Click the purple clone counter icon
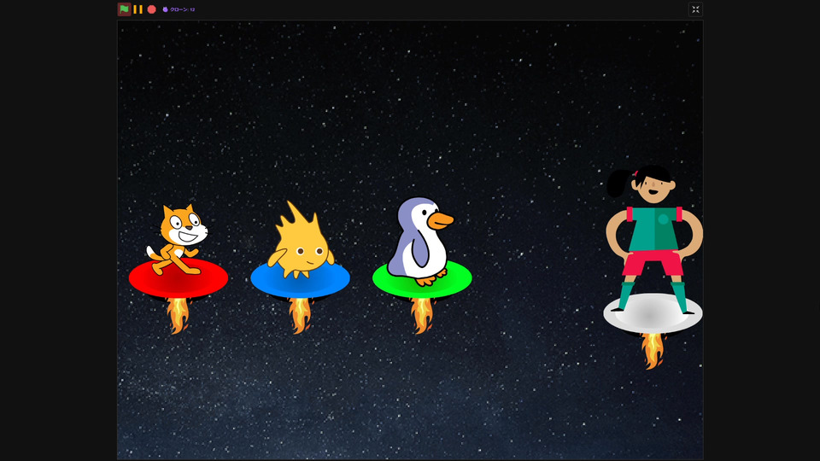The width and height of the screenshot is (820, 461). coord(165,9)
